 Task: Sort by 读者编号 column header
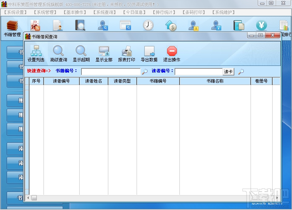pyautogui.click(x=62, y=81)
